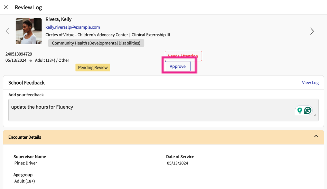This screenshot has height=189, width=327.
Task: Click the student name Rivera, Kelly
Action: pos(58,19)
